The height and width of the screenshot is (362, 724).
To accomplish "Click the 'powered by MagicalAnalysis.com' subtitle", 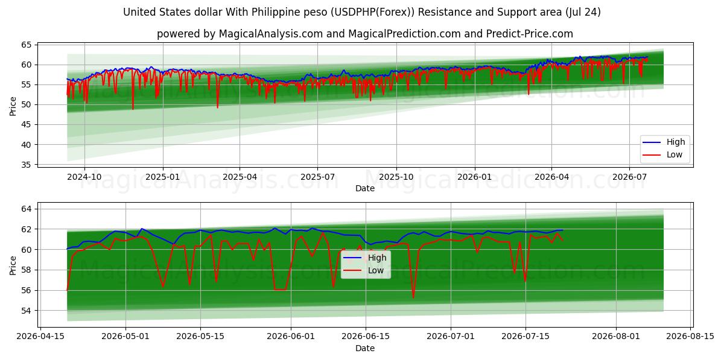I will (365, 34).
